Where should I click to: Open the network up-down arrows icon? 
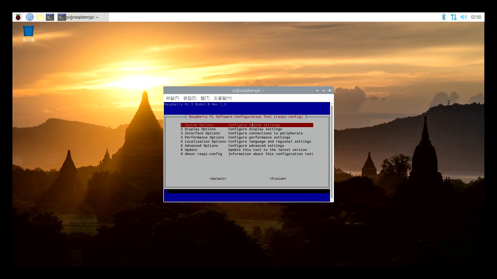point(454,17)
